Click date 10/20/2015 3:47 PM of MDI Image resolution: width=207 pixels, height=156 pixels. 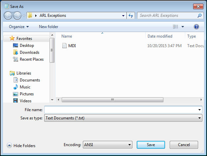pos(164,46)
